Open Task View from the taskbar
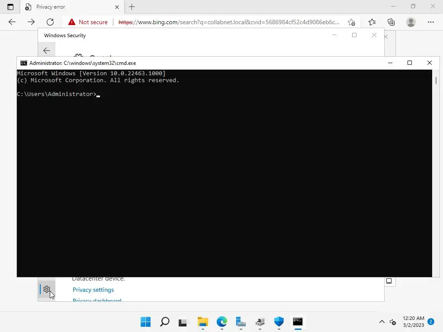 [183, 322]
